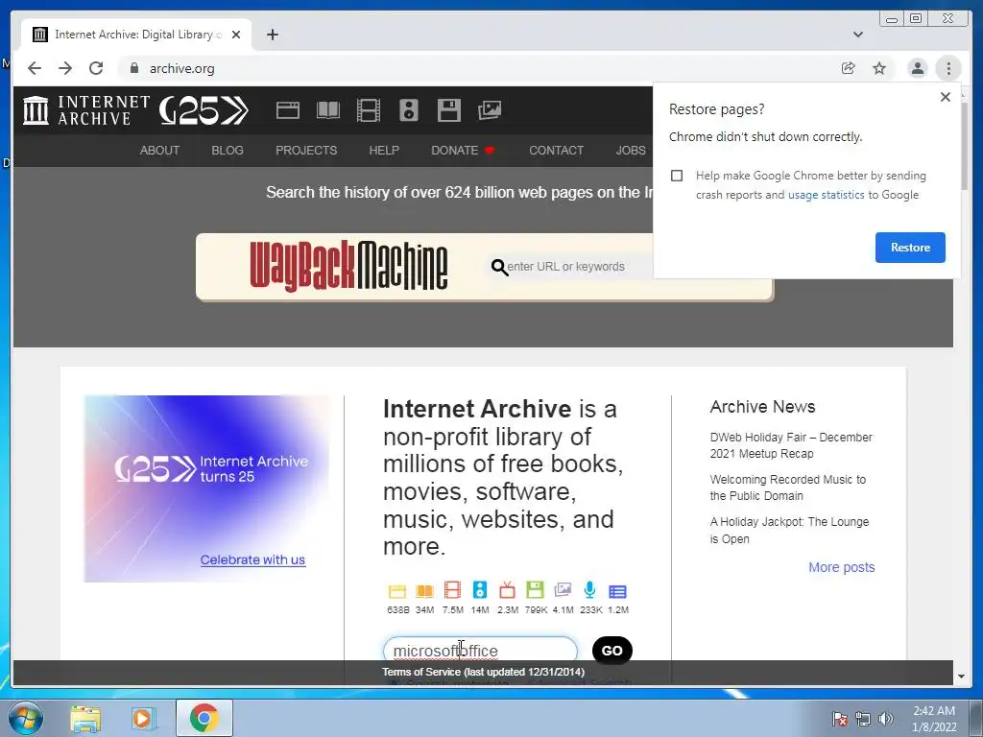Viewport: 983px width, 737px height.
Task: Open the ABOUT menu item
Action: [x=159, y=151]
